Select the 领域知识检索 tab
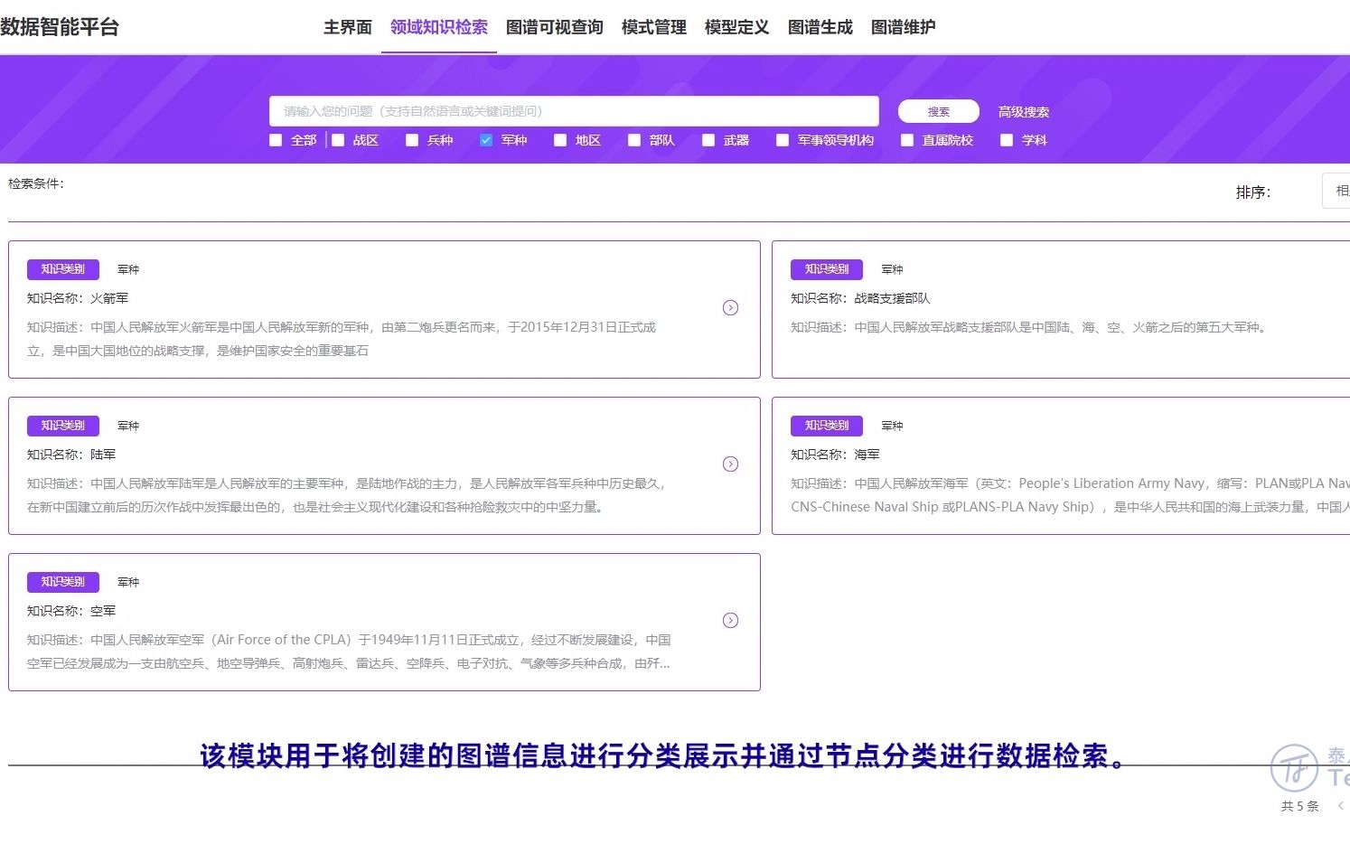 439,27
